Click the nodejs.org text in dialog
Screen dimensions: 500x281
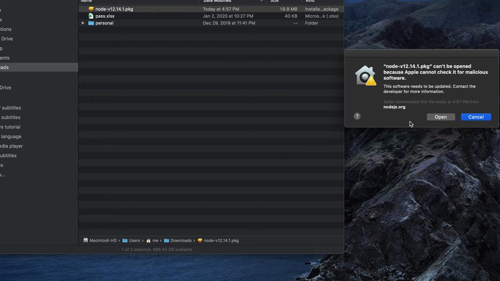tap(394, 107)
